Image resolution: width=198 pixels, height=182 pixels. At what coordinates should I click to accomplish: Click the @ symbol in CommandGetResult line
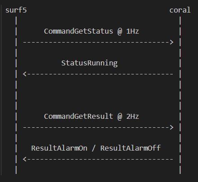click(120, 117)
